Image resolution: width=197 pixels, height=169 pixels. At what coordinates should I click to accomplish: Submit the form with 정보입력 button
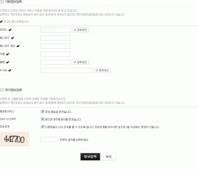click(90, 157)
